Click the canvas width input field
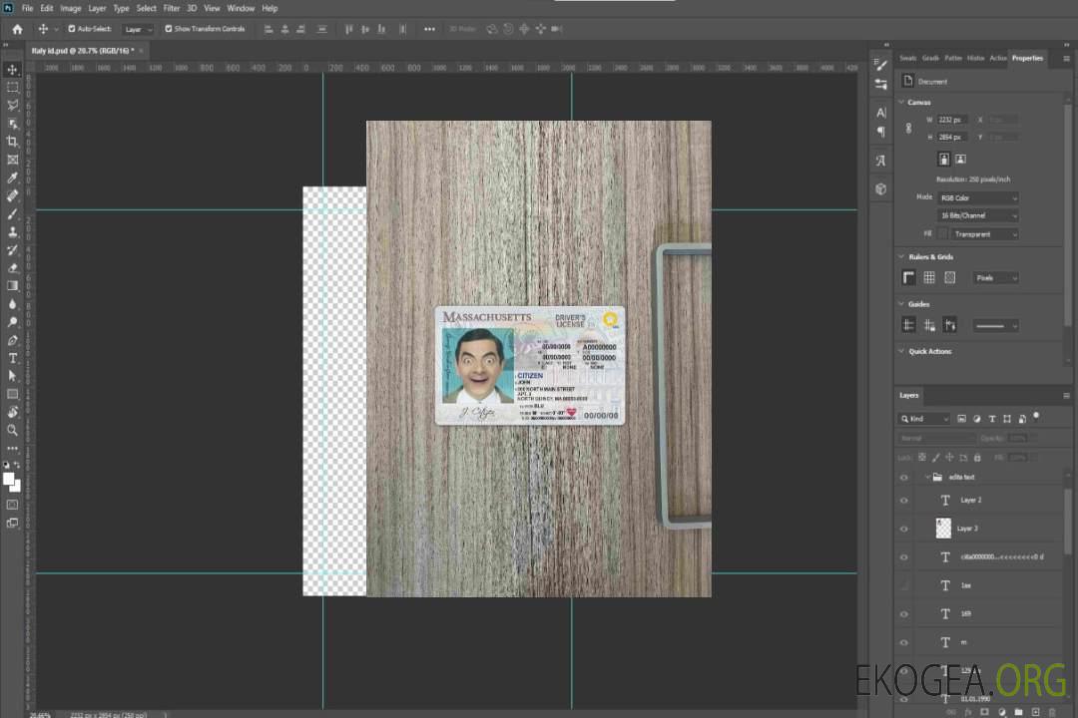This screenshot has width=1078, height=718. pyautogui.click(x=952, y=120)
